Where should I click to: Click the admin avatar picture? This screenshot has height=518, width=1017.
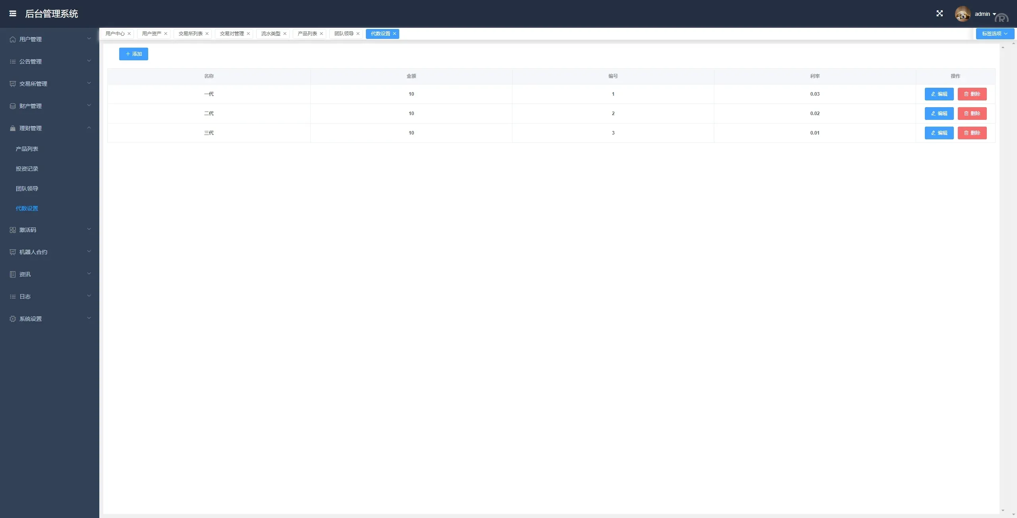pos(962,14)
